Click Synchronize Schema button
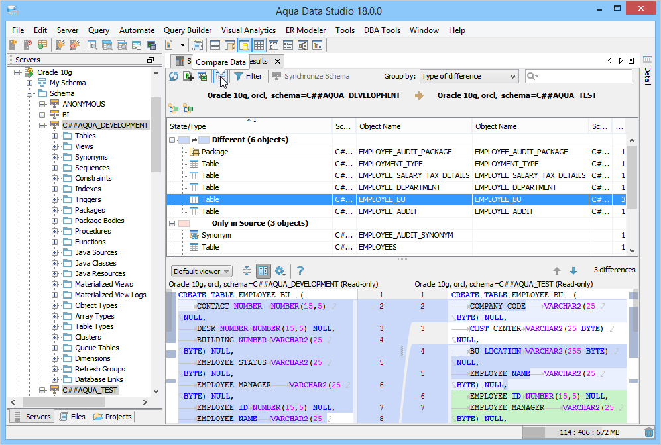Screen dimensions: 661x445 [x=311, y=76]
